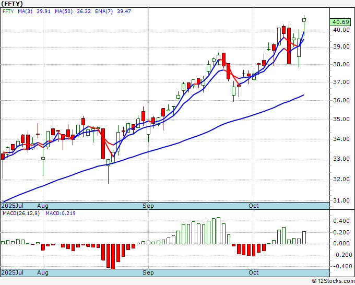The width and height of the screenshot is (355, 285).
Task: Click the MA(50) value 36.32
Action: tap(84, 11)
